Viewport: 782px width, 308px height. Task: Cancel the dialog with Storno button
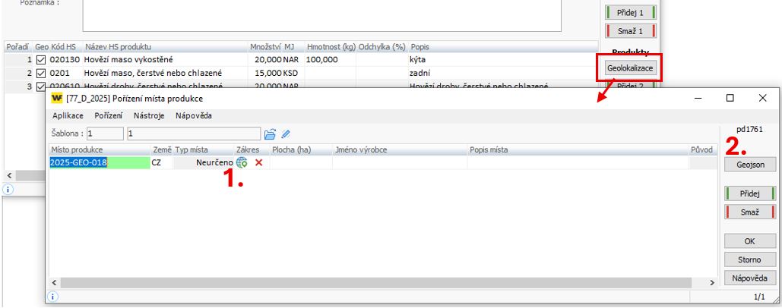pyautogui.click(x=749, y=259)
